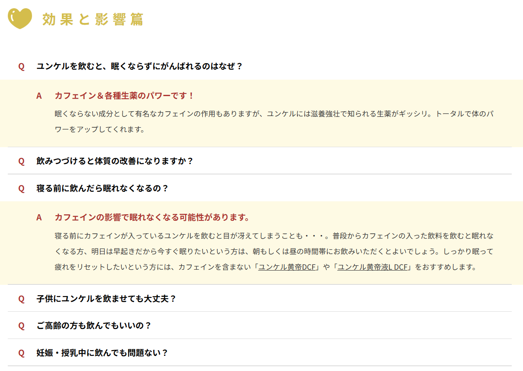The width and height of the screenshot is (523, 371).
Task: Collapse the 寝る前に飲んだら眠れなくなるの question
Action: (x=102, y=188)
